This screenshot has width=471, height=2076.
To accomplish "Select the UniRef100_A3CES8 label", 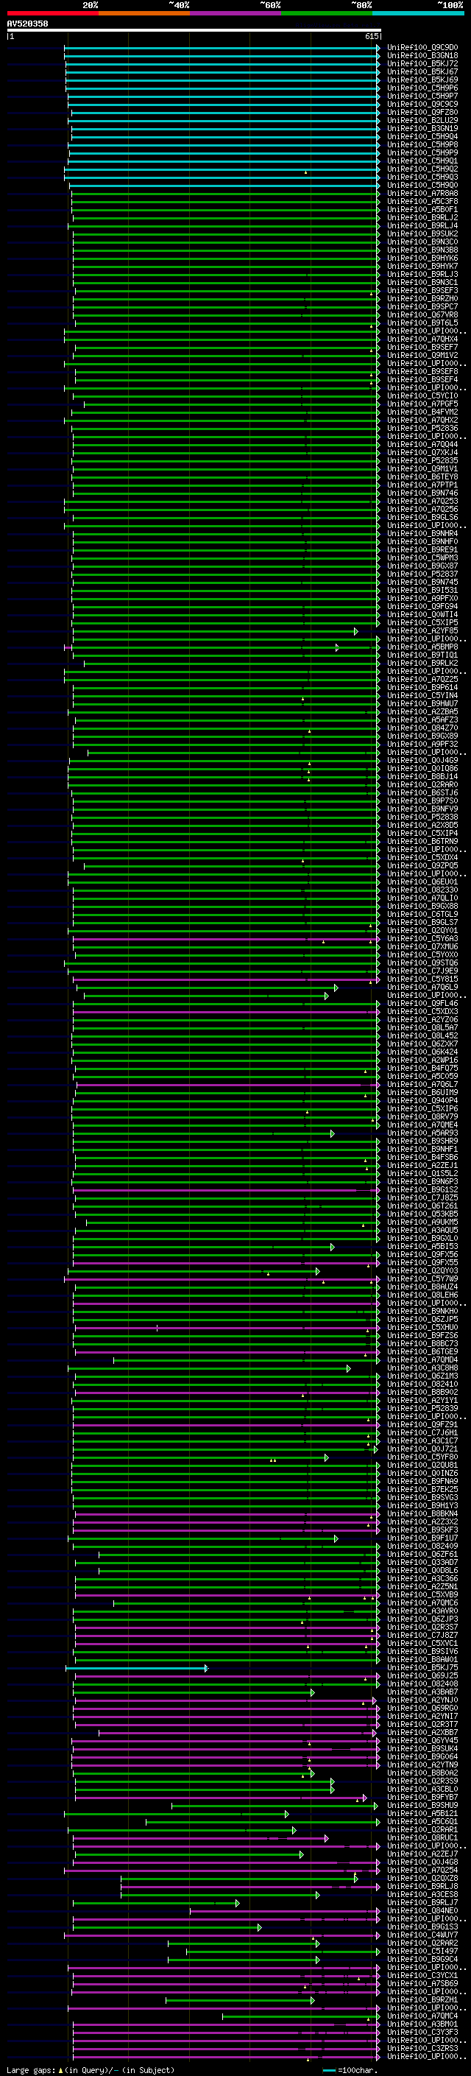I will pos(422,1894).
